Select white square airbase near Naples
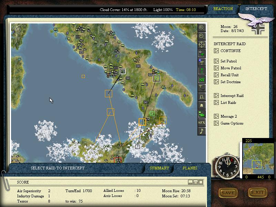Screen dimensions: 276x207 point(123,71)
